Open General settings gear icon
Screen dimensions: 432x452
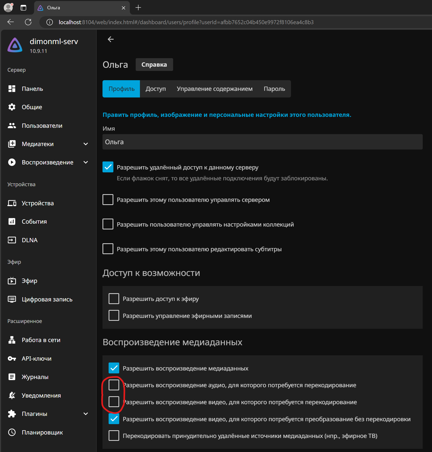coord(12,107)
